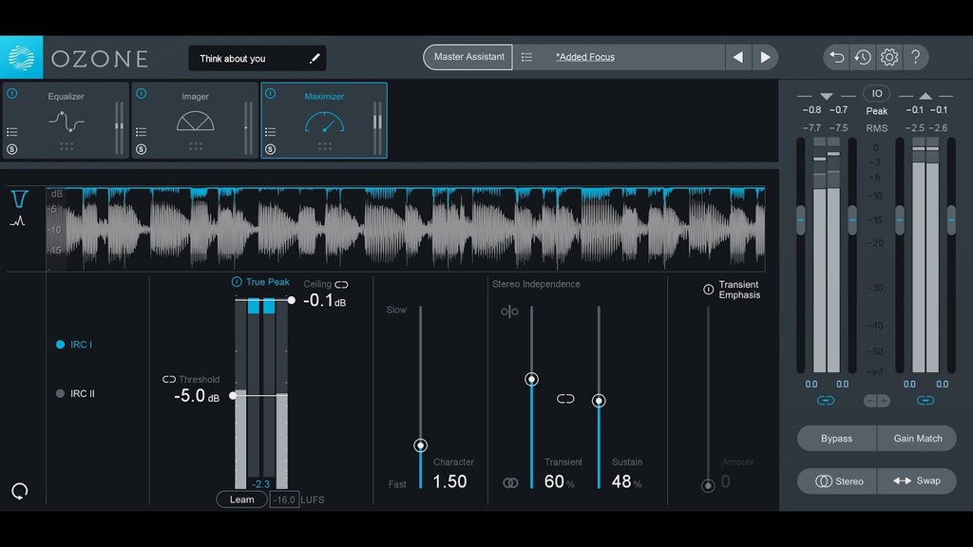Click the reset loop icon at bottom left
The image size is (973, 547).
tap(19, 491)
